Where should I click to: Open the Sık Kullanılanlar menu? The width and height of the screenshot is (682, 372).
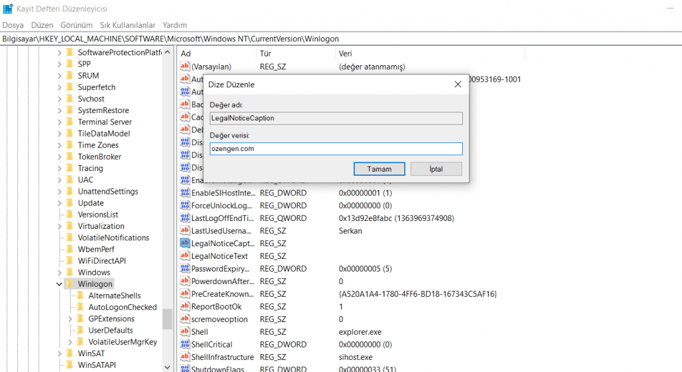(x=127, y=25)
